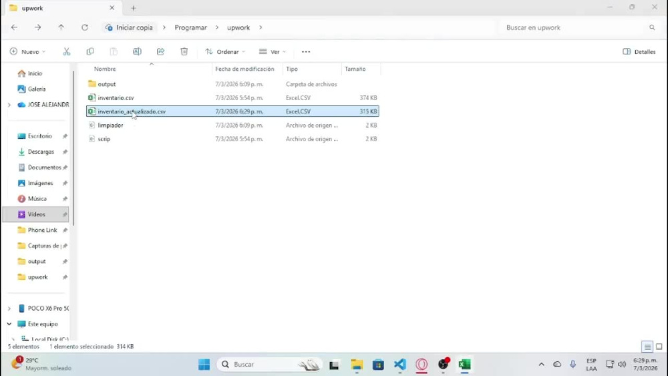This screenshot has height=376, width=668.
Task: Open Excel from taskbar
Action: click(x=465, y=365)
